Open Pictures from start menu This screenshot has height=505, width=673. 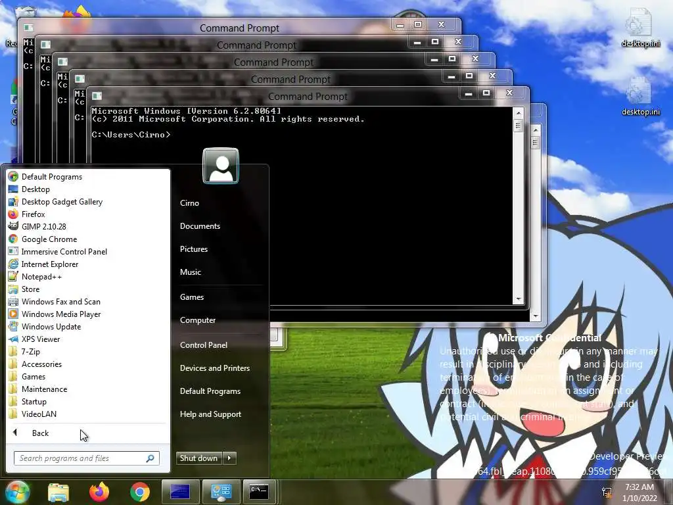pyautogui.click(x=194, y=249)
